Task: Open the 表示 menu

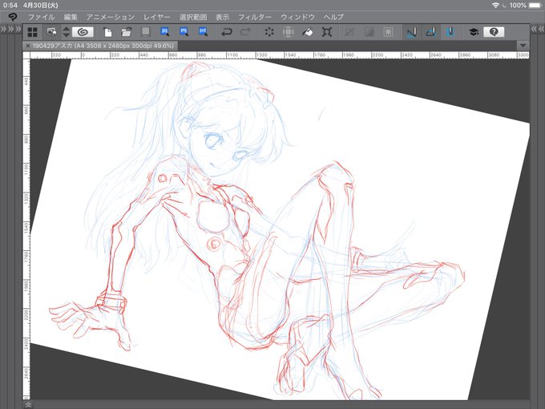Action: coord(222,17)
